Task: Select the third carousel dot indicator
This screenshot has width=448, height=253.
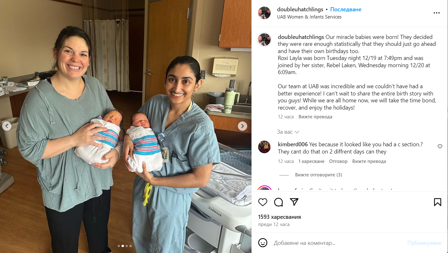Action: click(x=127, y=246)
